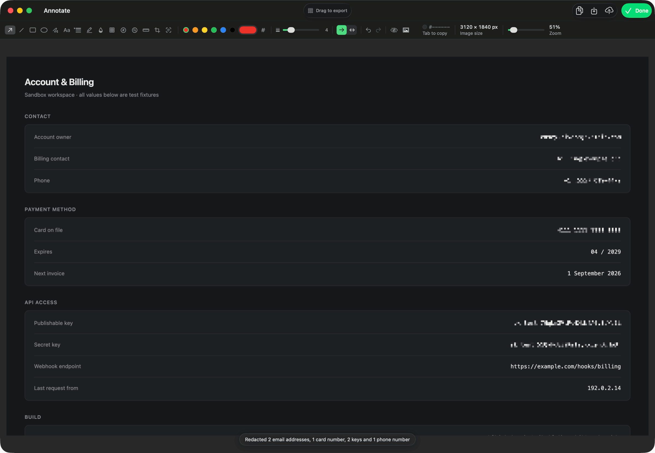
Task: Select the text list tool
Action: [78, 30]
